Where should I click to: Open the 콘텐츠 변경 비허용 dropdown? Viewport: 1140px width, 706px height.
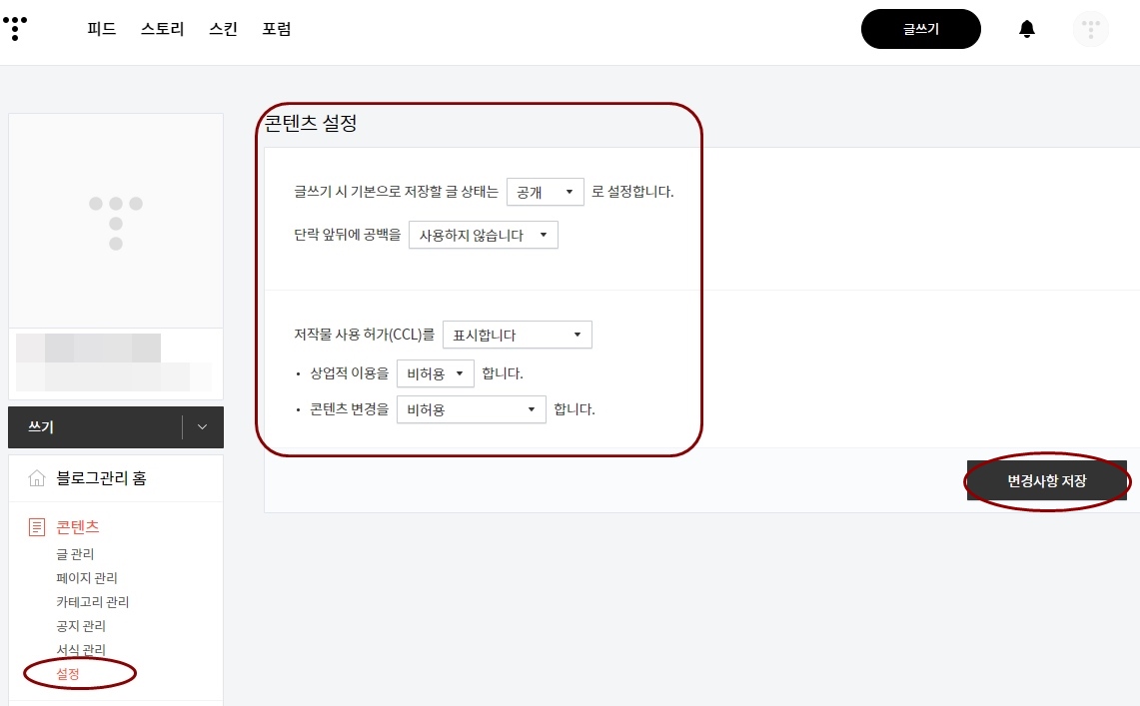coord(471,408)
